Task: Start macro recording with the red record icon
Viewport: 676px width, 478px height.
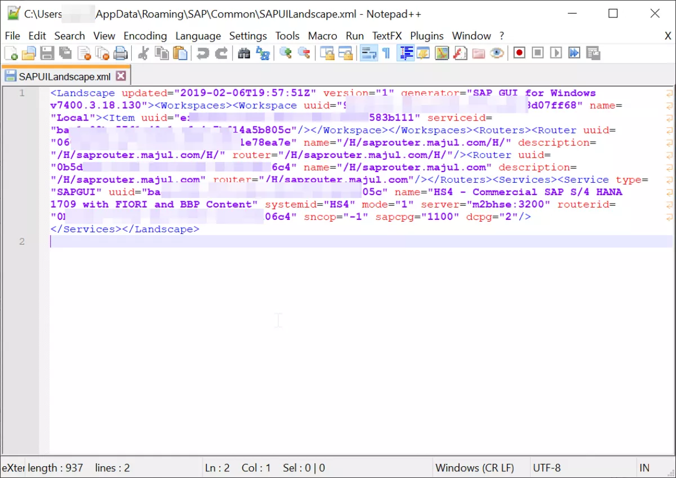Action: click(x=519, y=53)
